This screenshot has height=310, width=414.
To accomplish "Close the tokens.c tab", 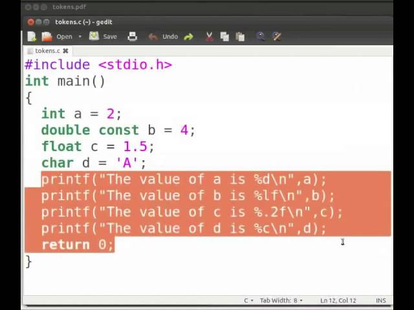I will tap(65, 50).
